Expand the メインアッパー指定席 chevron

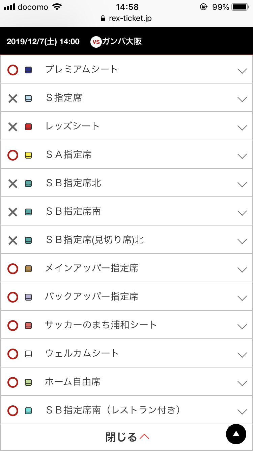[242, 269]
